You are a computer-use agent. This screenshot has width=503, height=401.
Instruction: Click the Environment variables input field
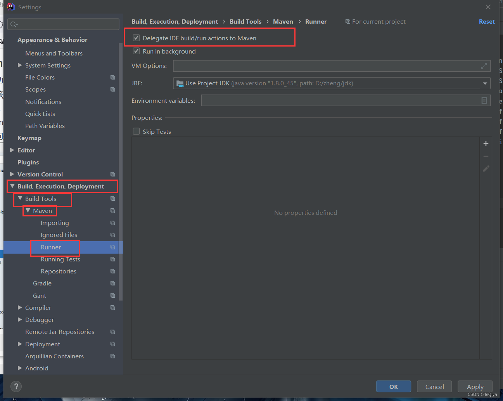(346, 100)
